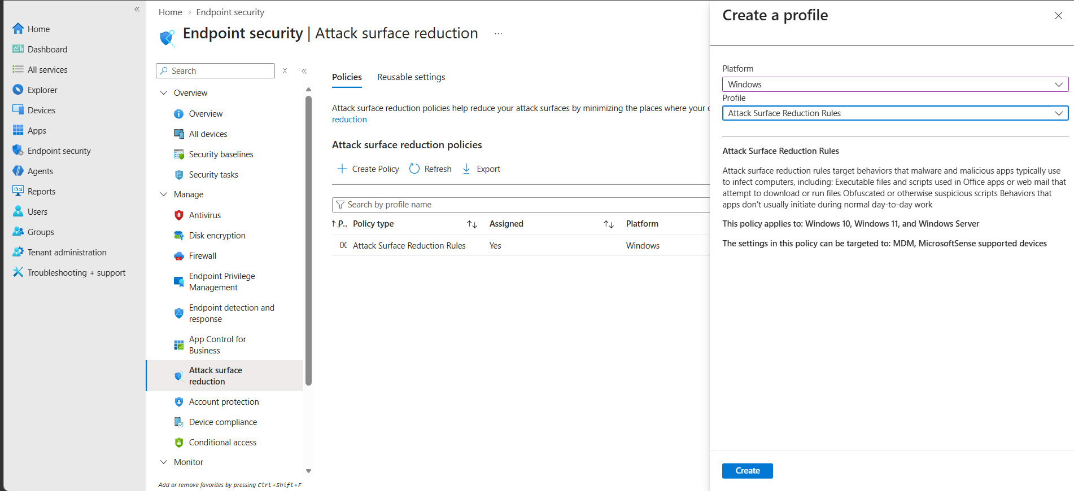Click the Device compliance icon
Image resolution: width=1074 pixels, height=491 pixels.
point(179,422)
